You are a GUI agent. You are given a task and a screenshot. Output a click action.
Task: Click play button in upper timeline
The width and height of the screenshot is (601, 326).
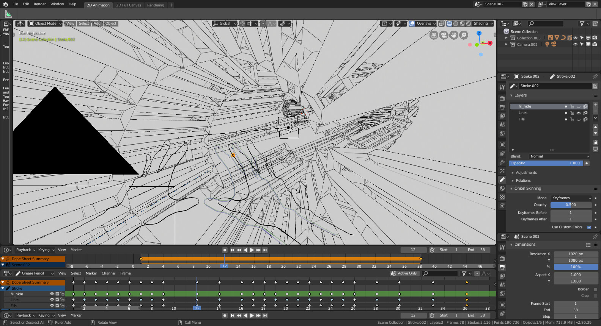click(252, 250)
